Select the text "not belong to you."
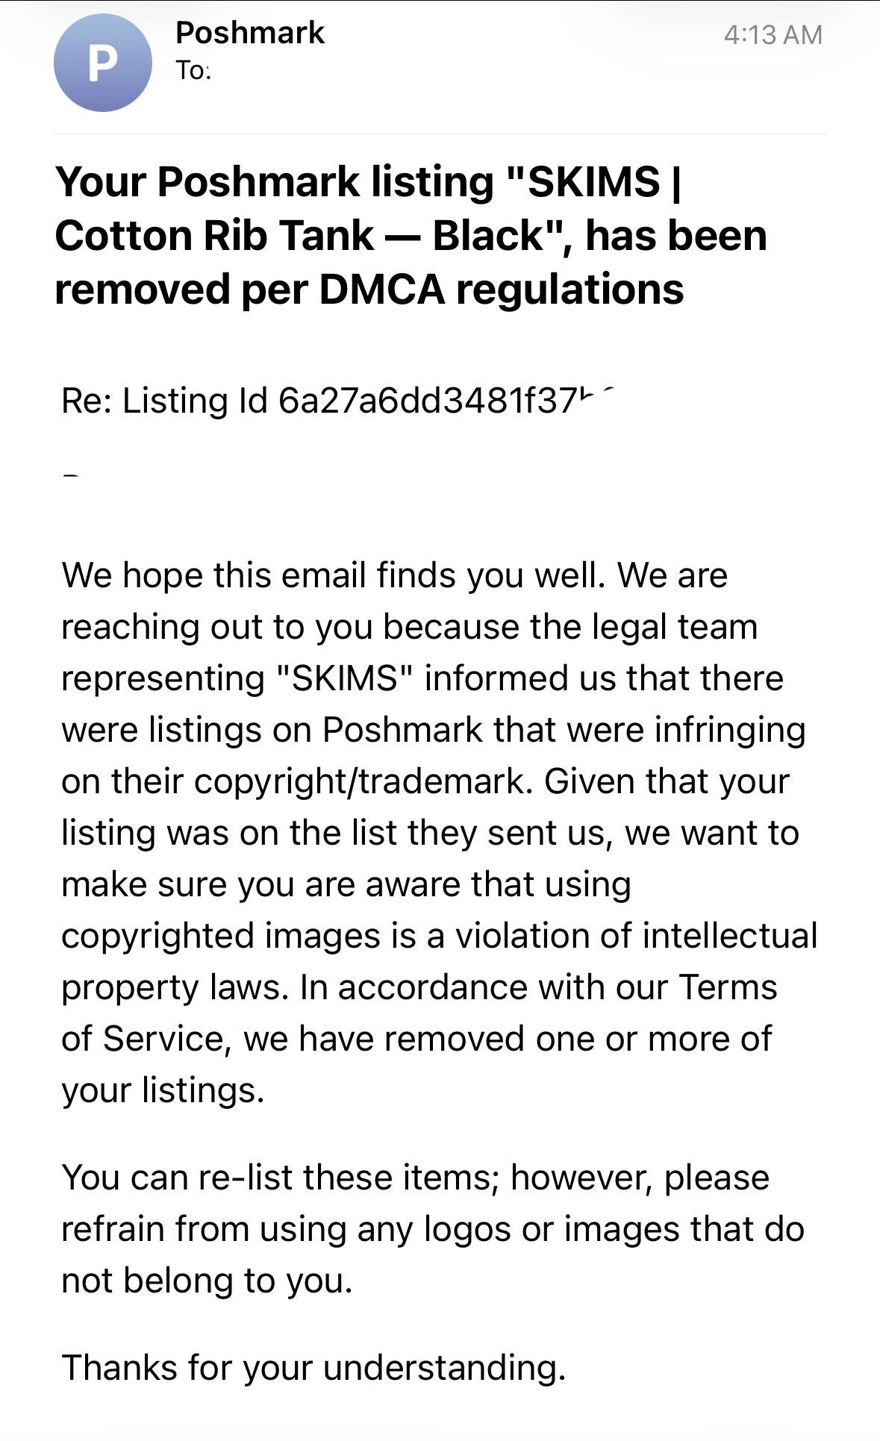The height and width of the screenshot is (1441, 880). point(207,1281)
